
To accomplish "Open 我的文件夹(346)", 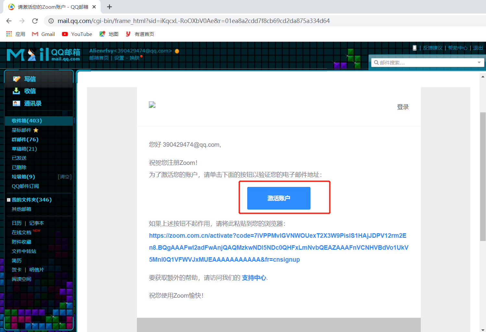I will 31,200.
